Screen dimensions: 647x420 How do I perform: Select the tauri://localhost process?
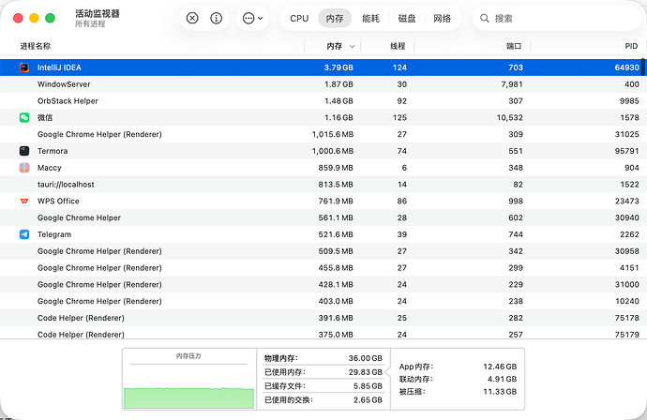(x=322, y=185)
